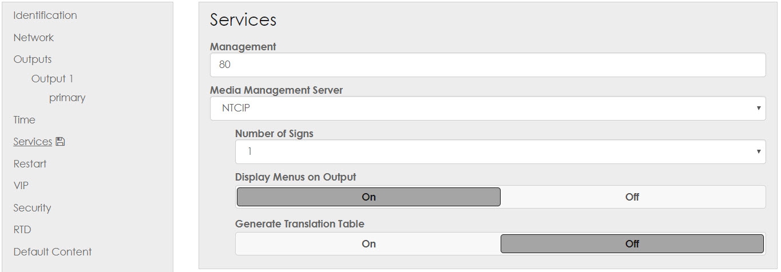Open the Media Management Server dropdown
Viewport: 781px width, 272px height.
click(487, 108)
